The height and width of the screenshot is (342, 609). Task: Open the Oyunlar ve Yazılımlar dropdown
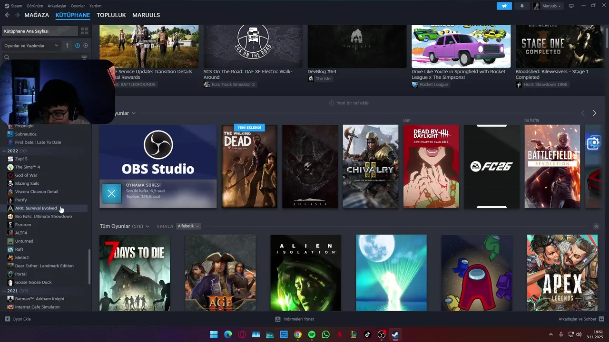click(31, 46)
